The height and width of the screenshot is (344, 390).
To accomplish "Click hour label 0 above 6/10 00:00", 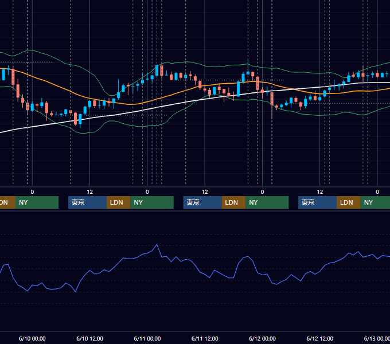I will click(32, 192).
